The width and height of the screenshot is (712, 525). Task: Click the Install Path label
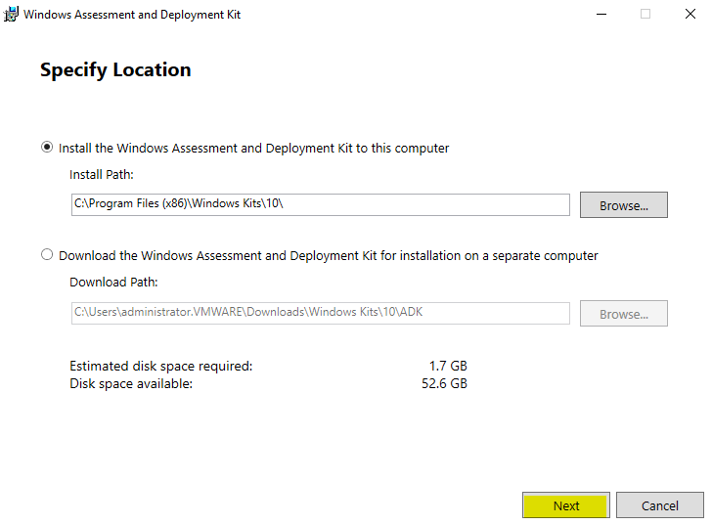[102, 174]
